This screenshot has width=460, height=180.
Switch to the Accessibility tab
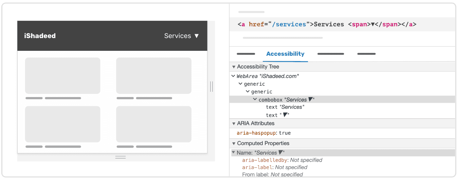(285, 54)
